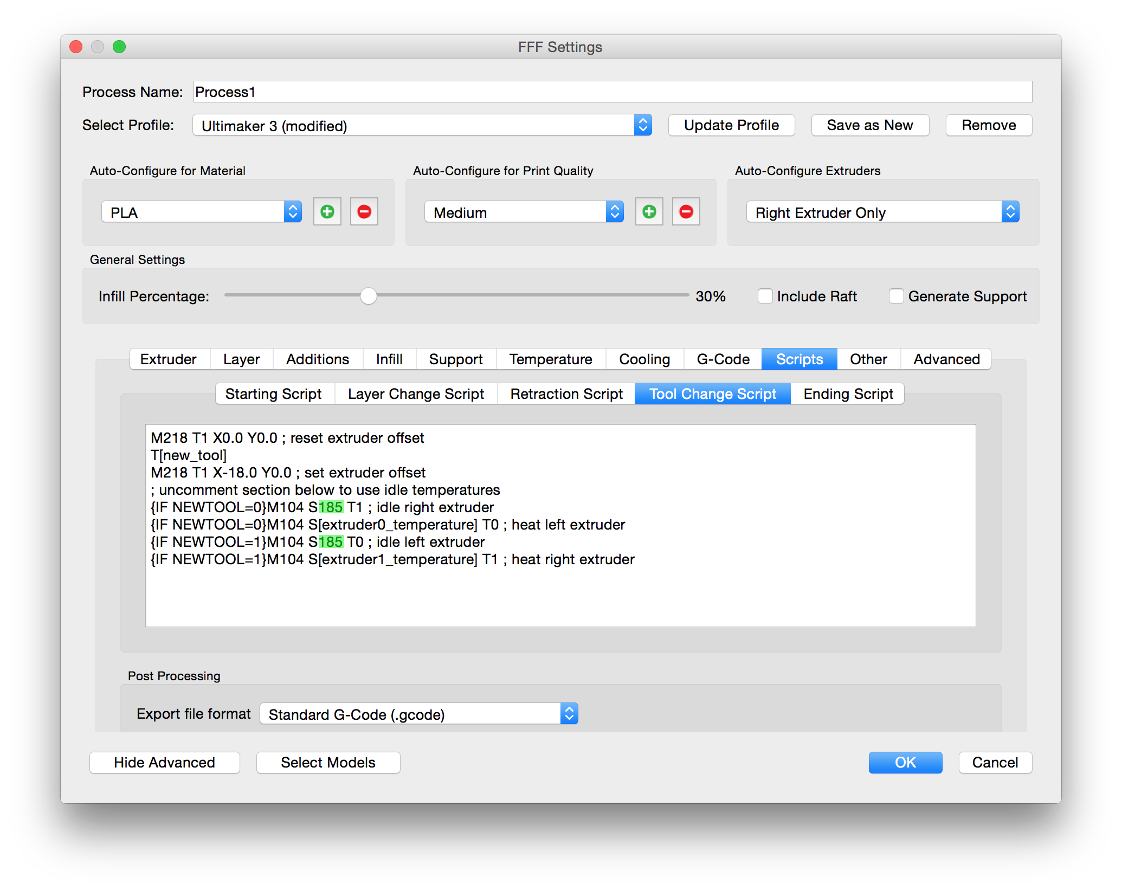Open the Ending Script sub-tab
The width and height of the screenshot is (1122, 890).
(848, 394)
